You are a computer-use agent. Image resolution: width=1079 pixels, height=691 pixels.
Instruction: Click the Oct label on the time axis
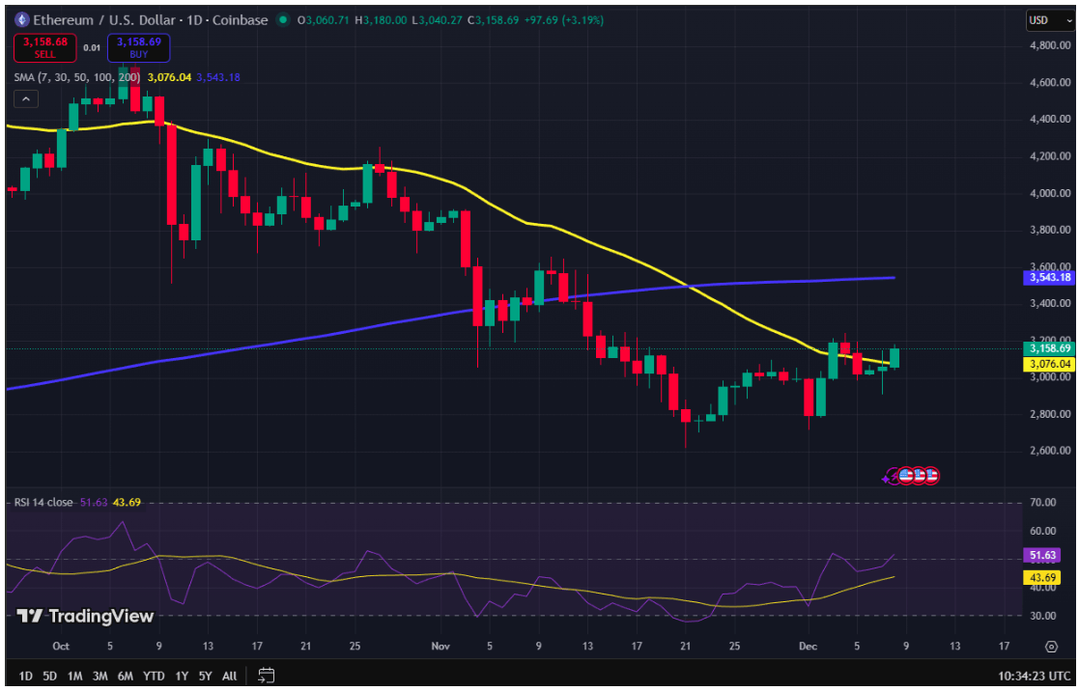pos(61,647)
